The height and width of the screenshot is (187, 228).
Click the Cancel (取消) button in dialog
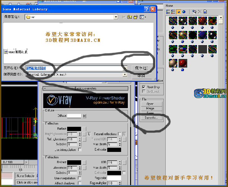point(141,76)
